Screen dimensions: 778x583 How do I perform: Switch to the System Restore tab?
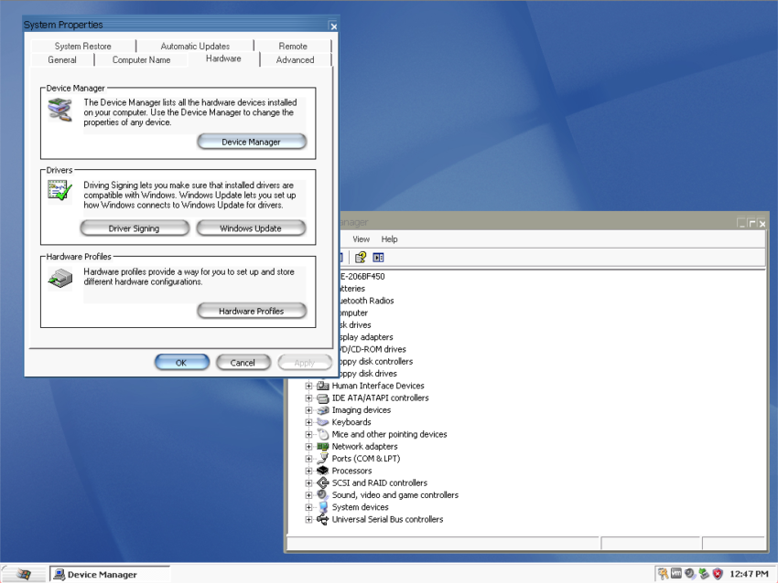(x=83, y=46)
